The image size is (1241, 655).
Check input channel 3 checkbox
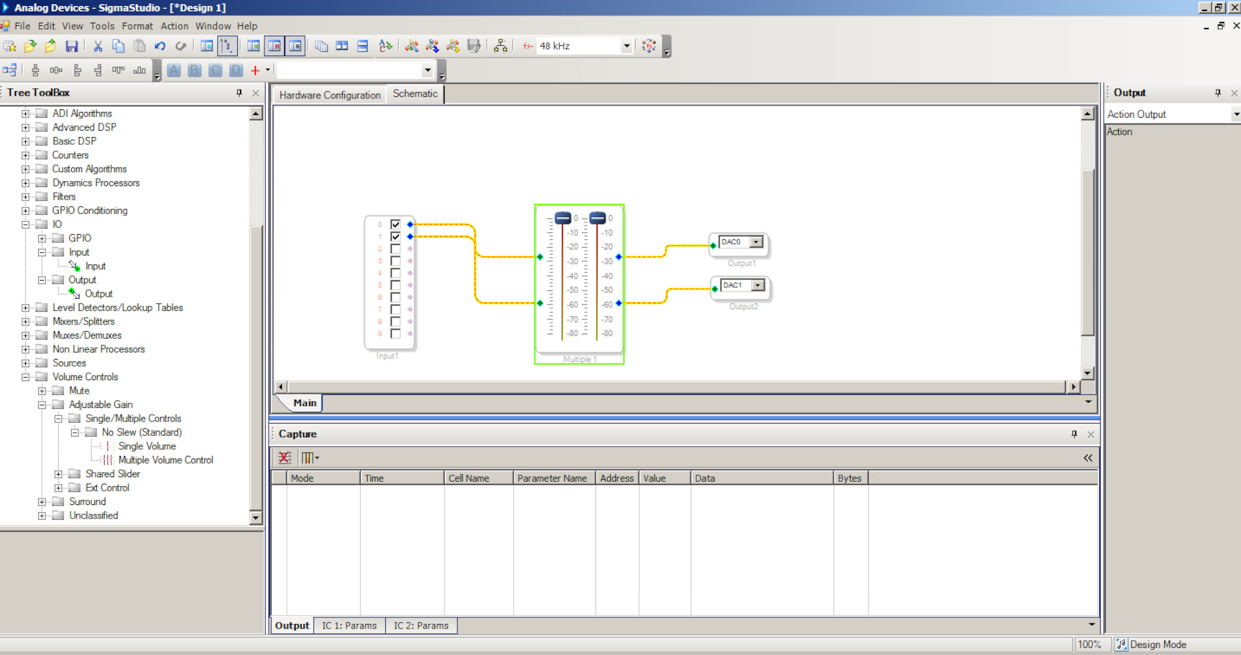(x=396, y=261)
